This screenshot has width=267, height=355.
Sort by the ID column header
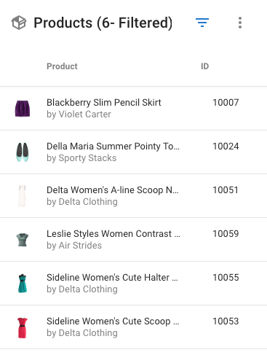point(204,66)
